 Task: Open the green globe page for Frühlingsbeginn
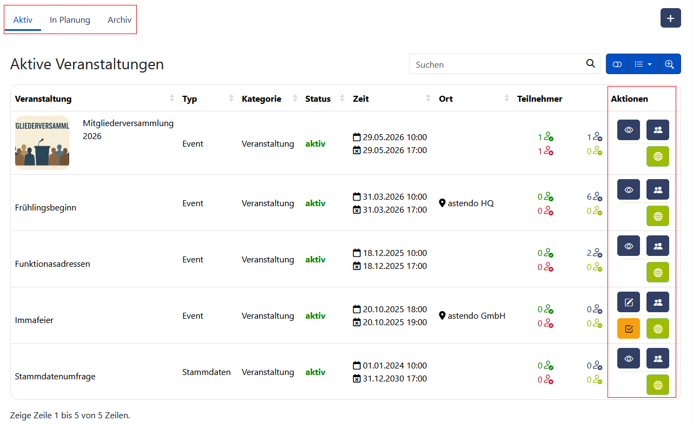(x=658, y=216)
